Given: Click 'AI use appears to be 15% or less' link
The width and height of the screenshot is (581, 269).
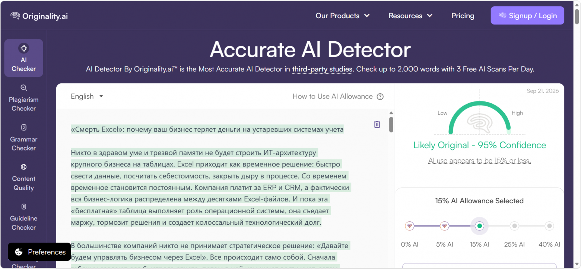Looking at the screenshot, I should [x=479, y=161].
